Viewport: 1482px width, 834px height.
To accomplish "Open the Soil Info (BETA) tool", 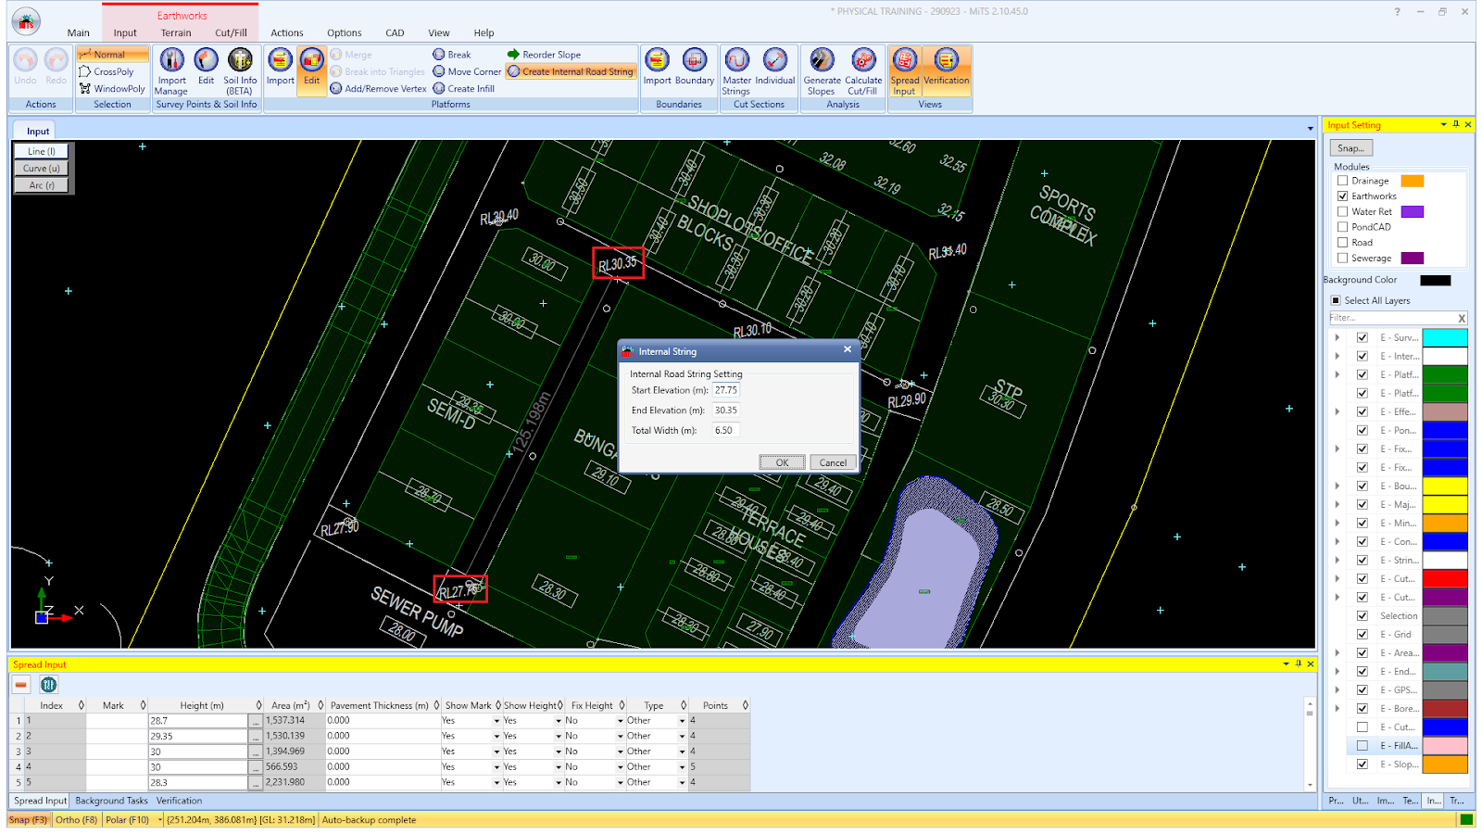I will [x=240, y=70].
